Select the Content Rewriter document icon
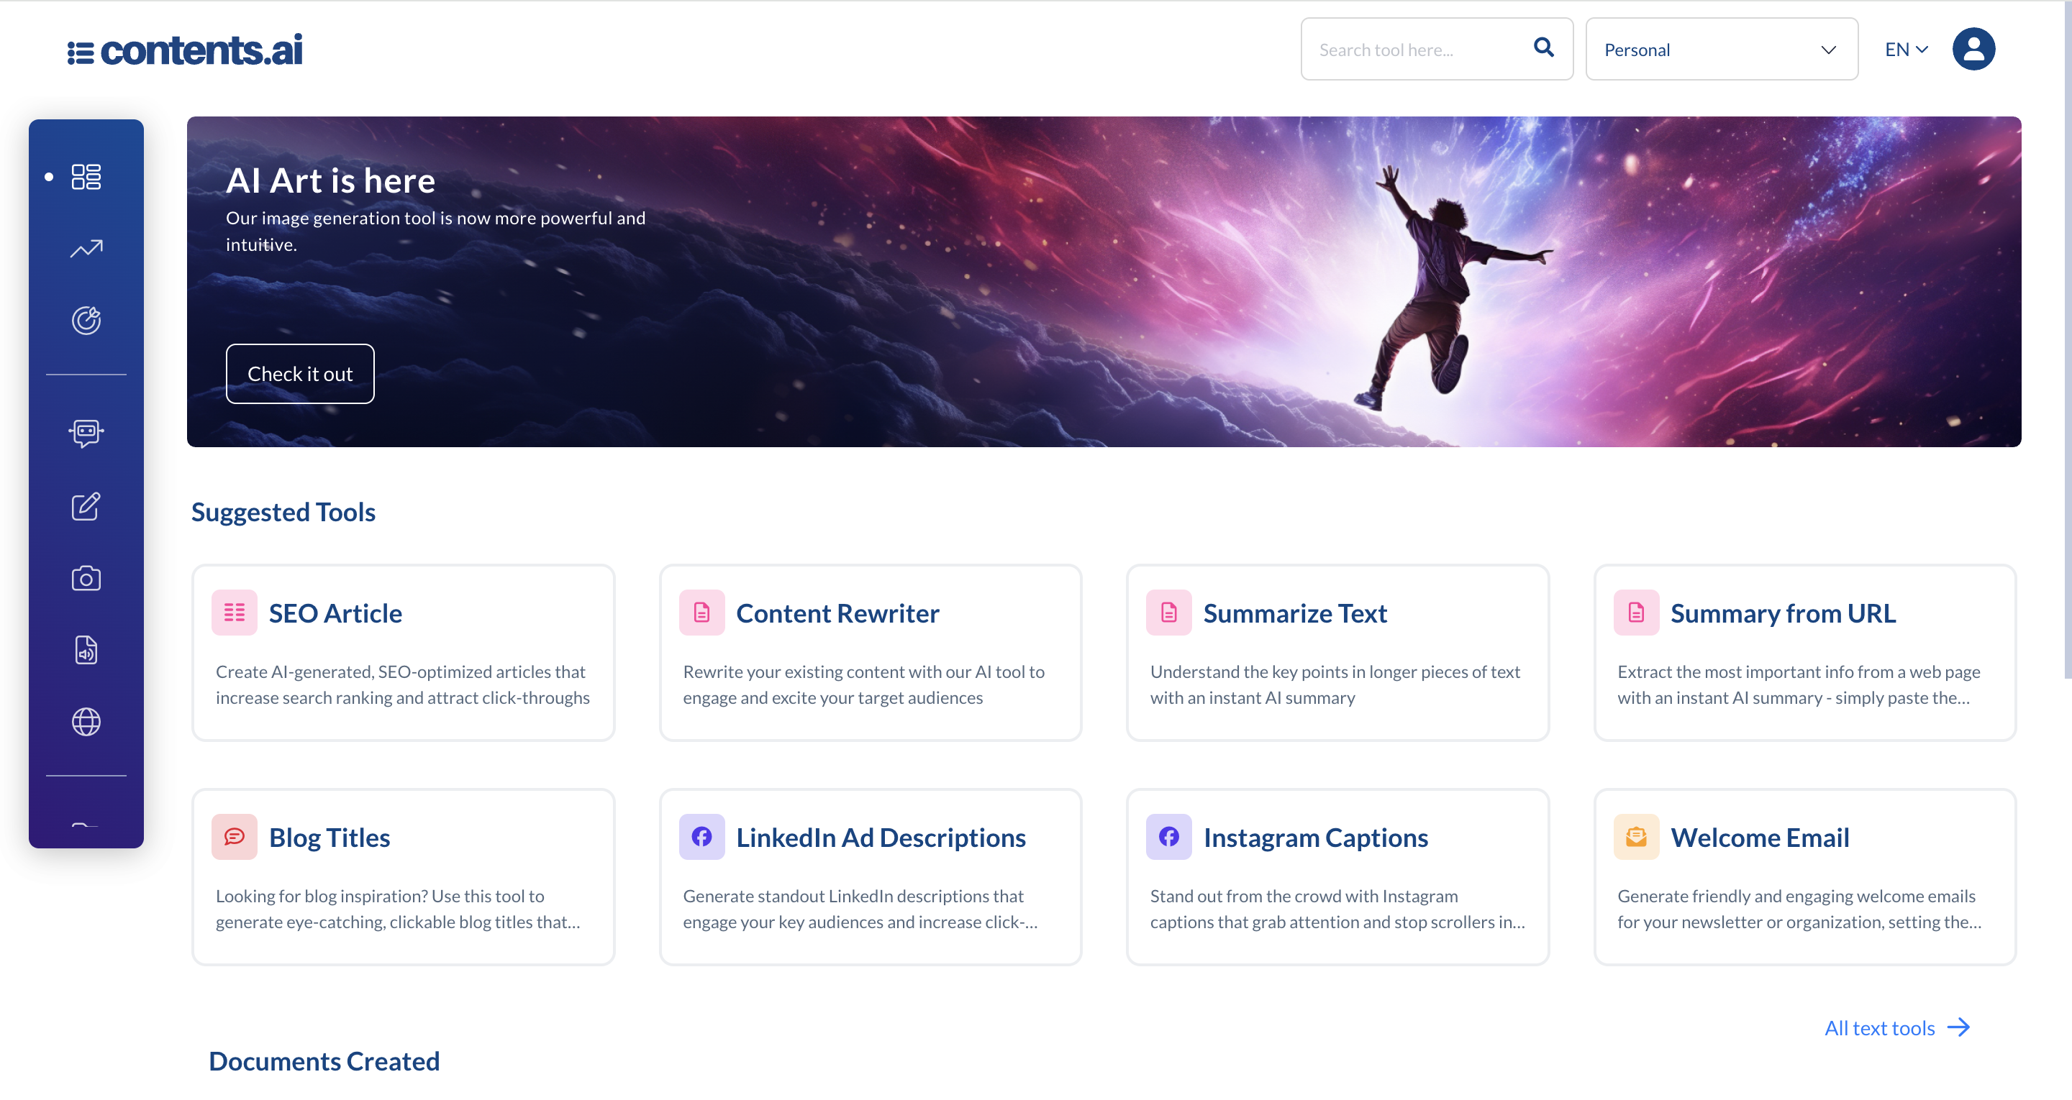Image resolution: width=2072 pixels, height=1100 pixels. point(701,612)
